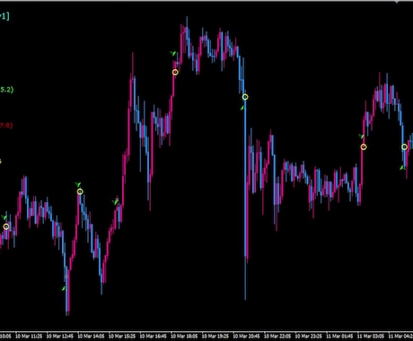
Task: Click the '10 Mar 18:05' time axis label
Action: click(x=184, y=337)
